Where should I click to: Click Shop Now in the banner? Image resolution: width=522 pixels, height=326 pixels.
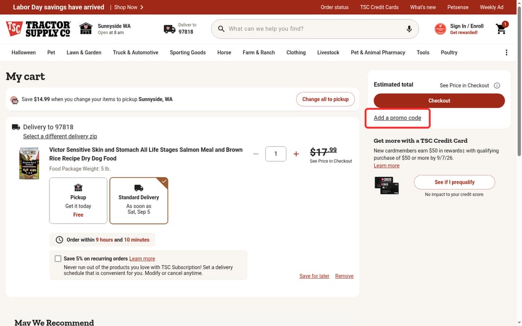coord(126,7)
